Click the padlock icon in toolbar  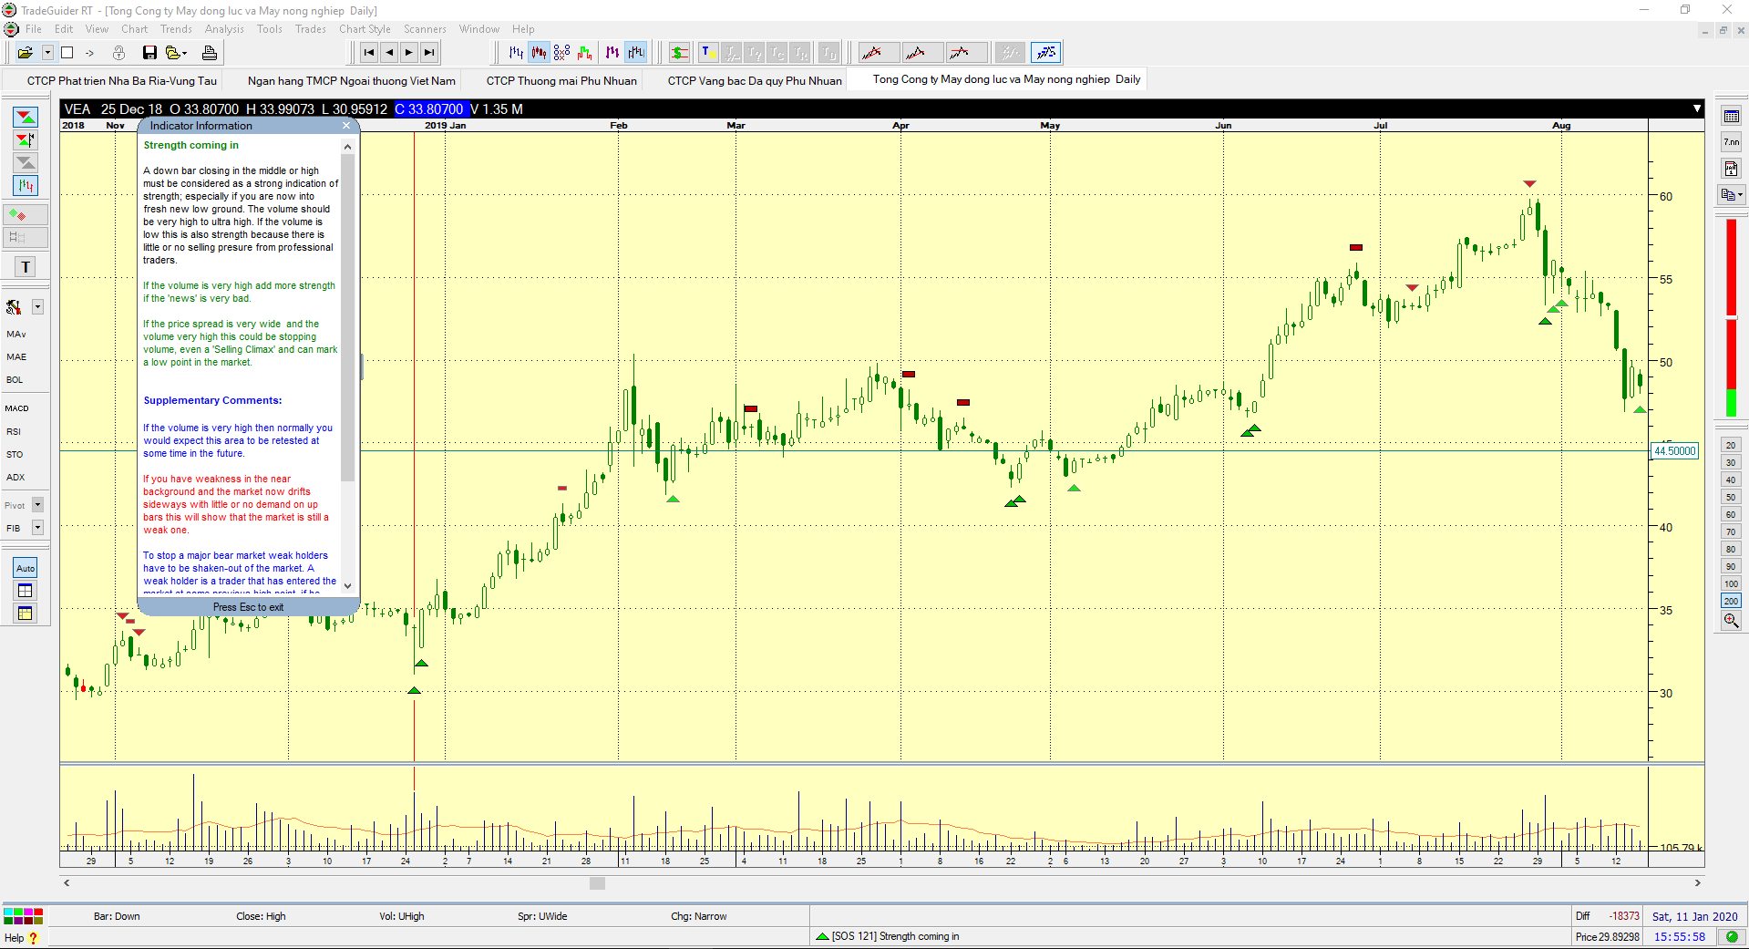point(118,53)
